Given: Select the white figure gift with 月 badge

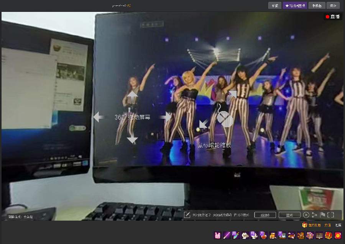Looking at the screenshot, I should pos(254,236).
